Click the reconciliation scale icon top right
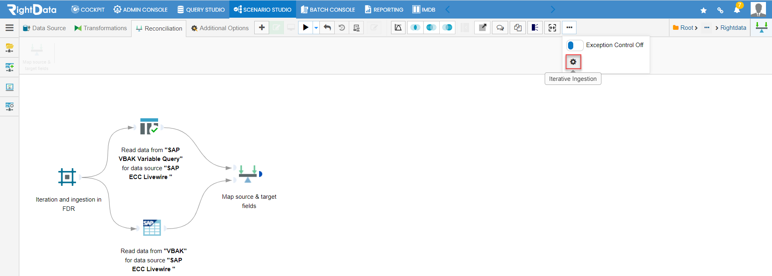Screen dimensions: 772x276 tap(761, 27)
